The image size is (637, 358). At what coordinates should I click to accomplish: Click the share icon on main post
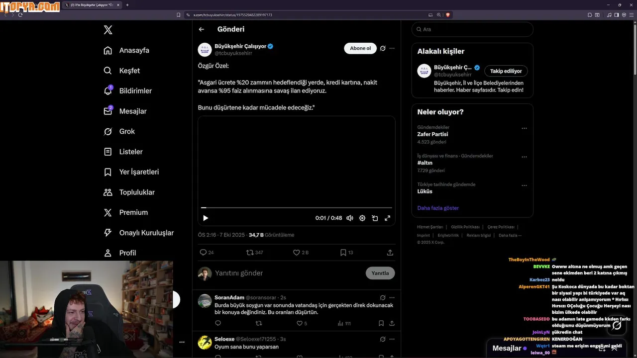click(390, 253)
